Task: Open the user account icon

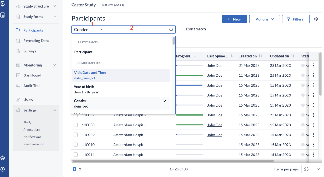Action: tap(2, 158)
